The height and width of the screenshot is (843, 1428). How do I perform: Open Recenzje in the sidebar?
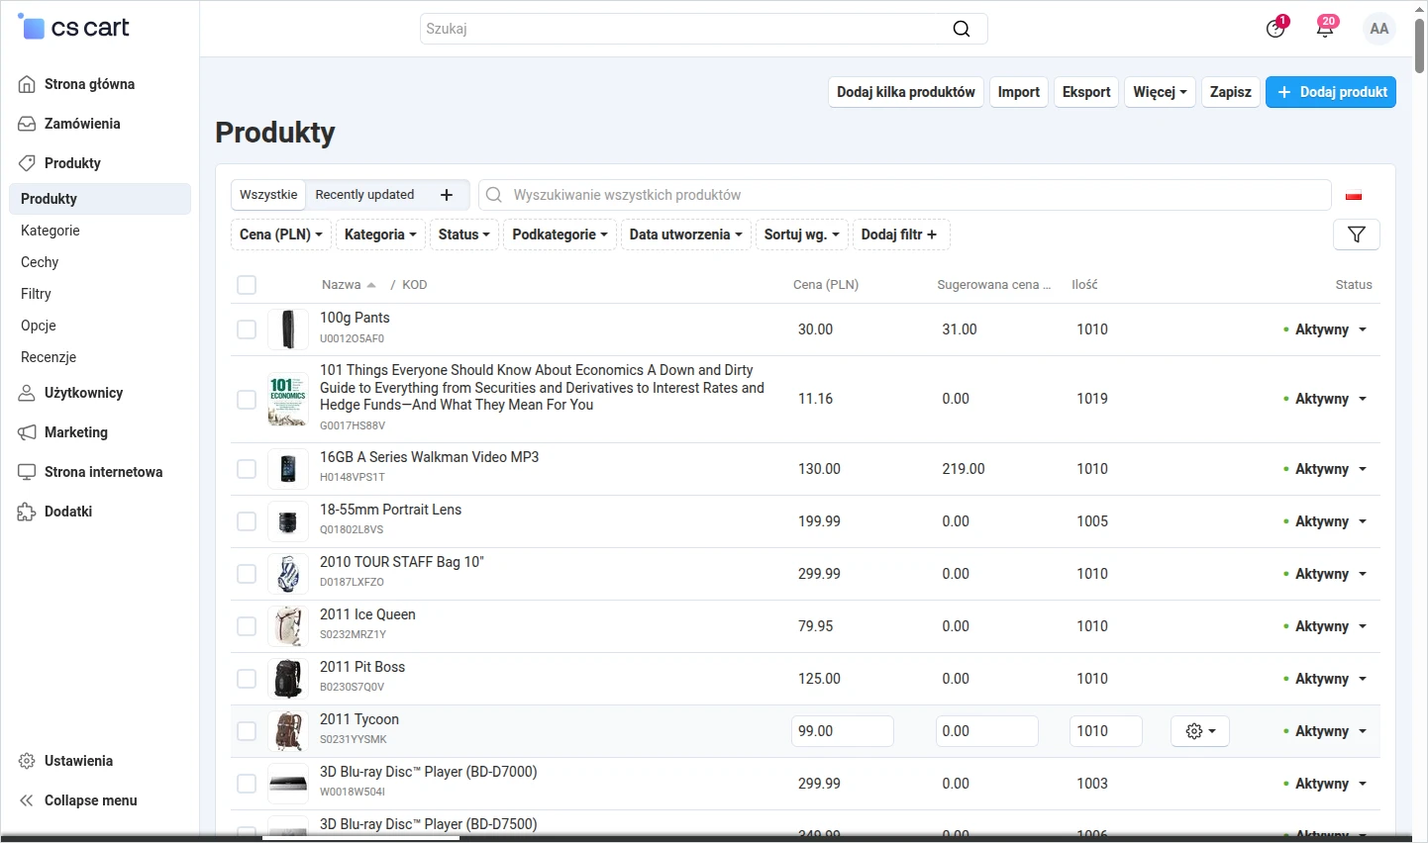pos(49,357)
